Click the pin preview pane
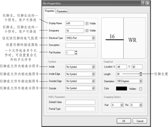The height and width of the screenshot is (127, 168). point(124,38)
